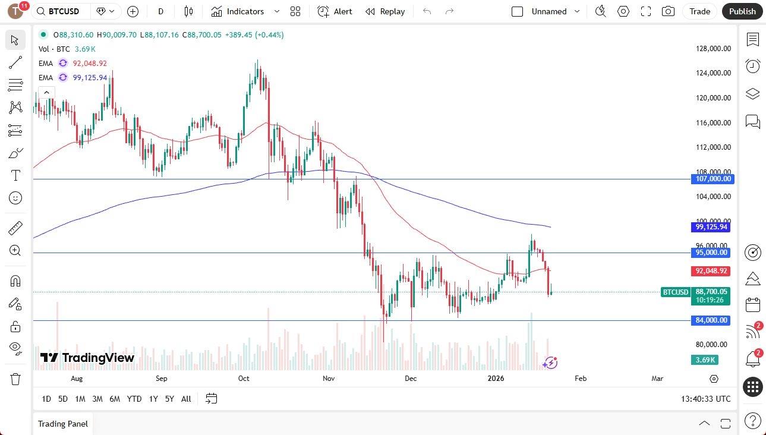Open the Text drawing tool

coord(15,175)
